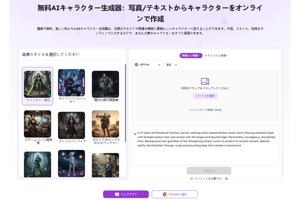Choose the サイバーパンクハッカー style image
300x200 pixels.
[x=71, y=83]
